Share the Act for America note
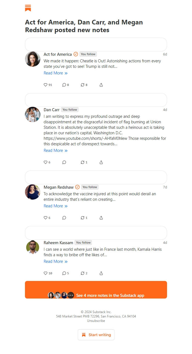This screenshot has height=354, width=192. (x=101, y=85)
